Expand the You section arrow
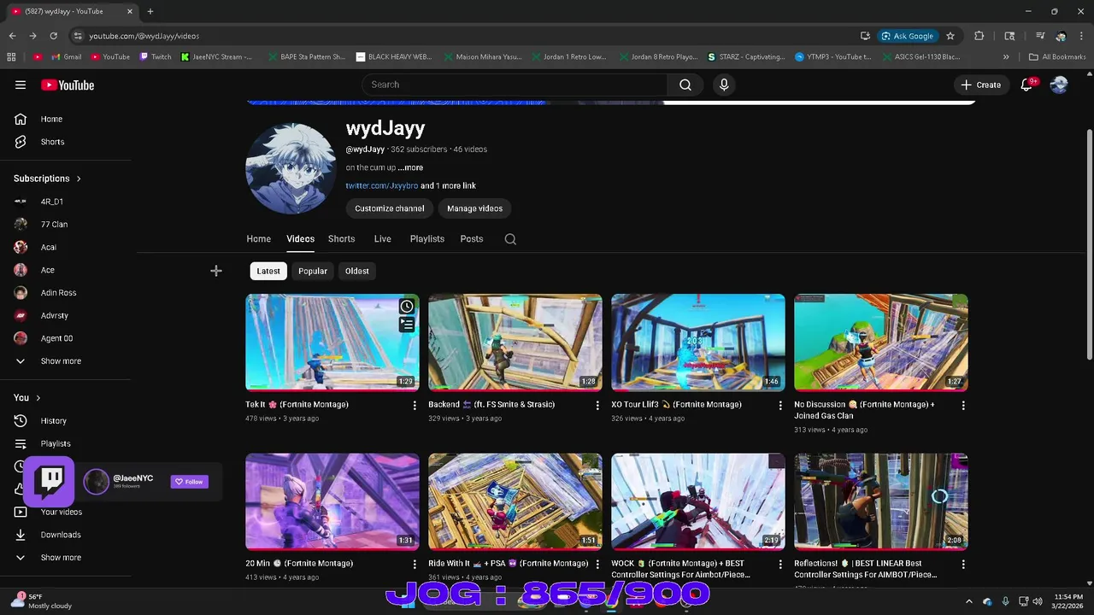 tap(38, 398)
